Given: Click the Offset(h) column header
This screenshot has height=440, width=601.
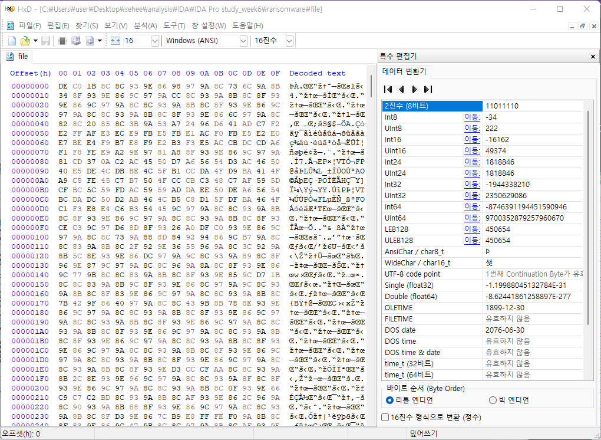Looking at the screenshot, I should click(30, 73).
